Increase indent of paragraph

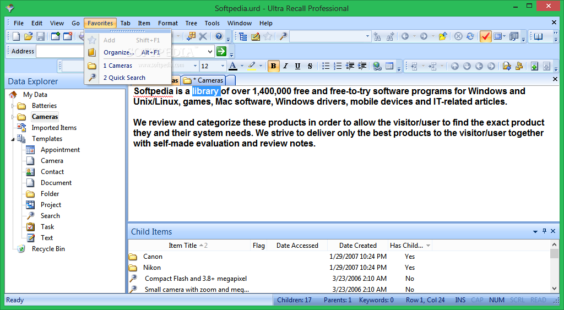pyautogui.click(x=362, y=66)
